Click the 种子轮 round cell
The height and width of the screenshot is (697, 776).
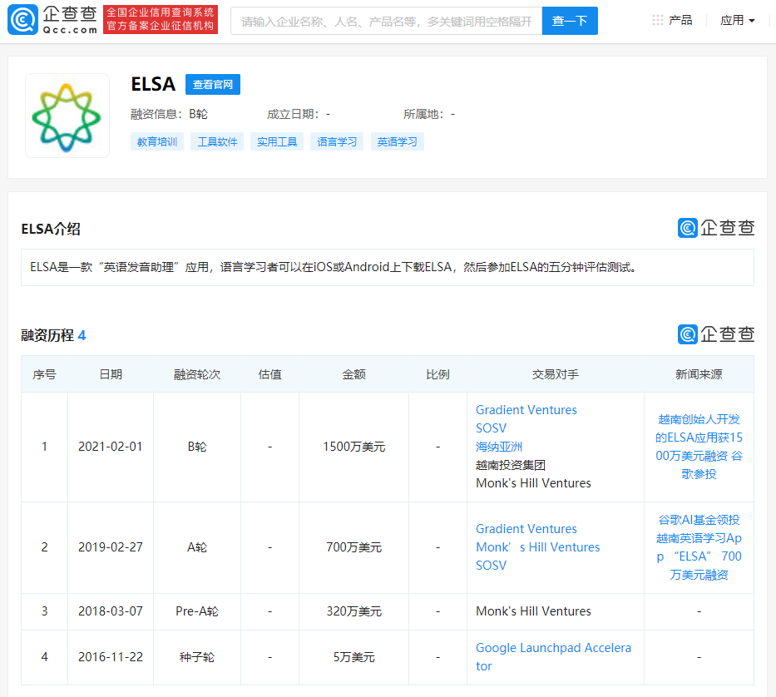[x=197, y=657]
